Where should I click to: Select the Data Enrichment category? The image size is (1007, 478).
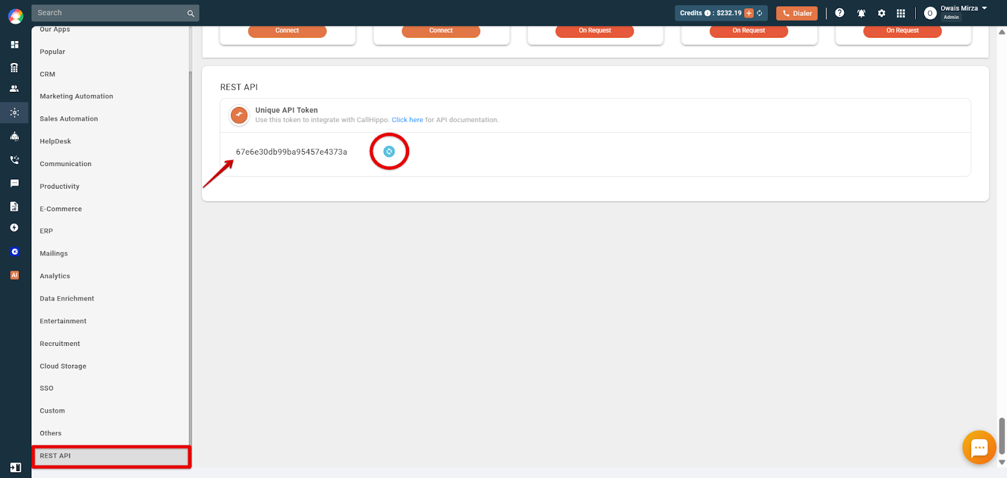[67, 299]
